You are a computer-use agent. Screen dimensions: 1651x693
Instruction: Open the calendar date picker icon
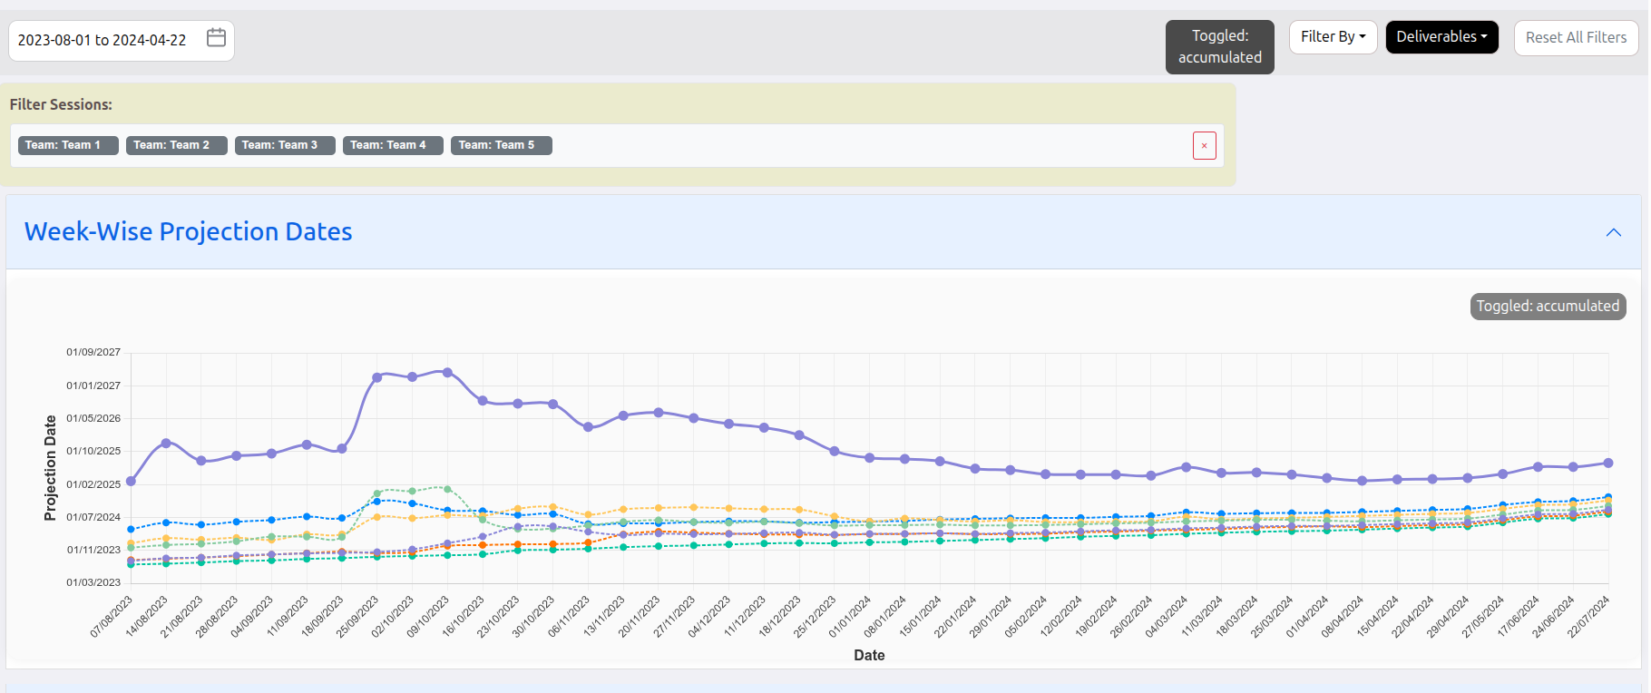click(216, 38)
